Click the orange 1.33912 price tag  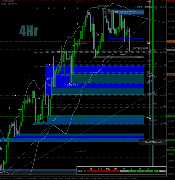click(171, 41)
